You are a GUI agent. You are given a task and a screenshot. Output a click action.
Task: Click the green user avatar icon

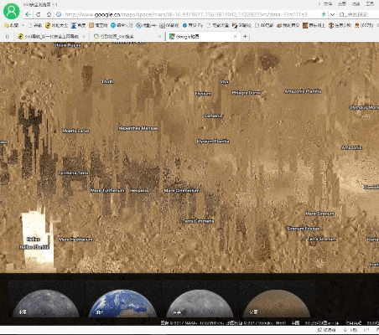(12, 11)
